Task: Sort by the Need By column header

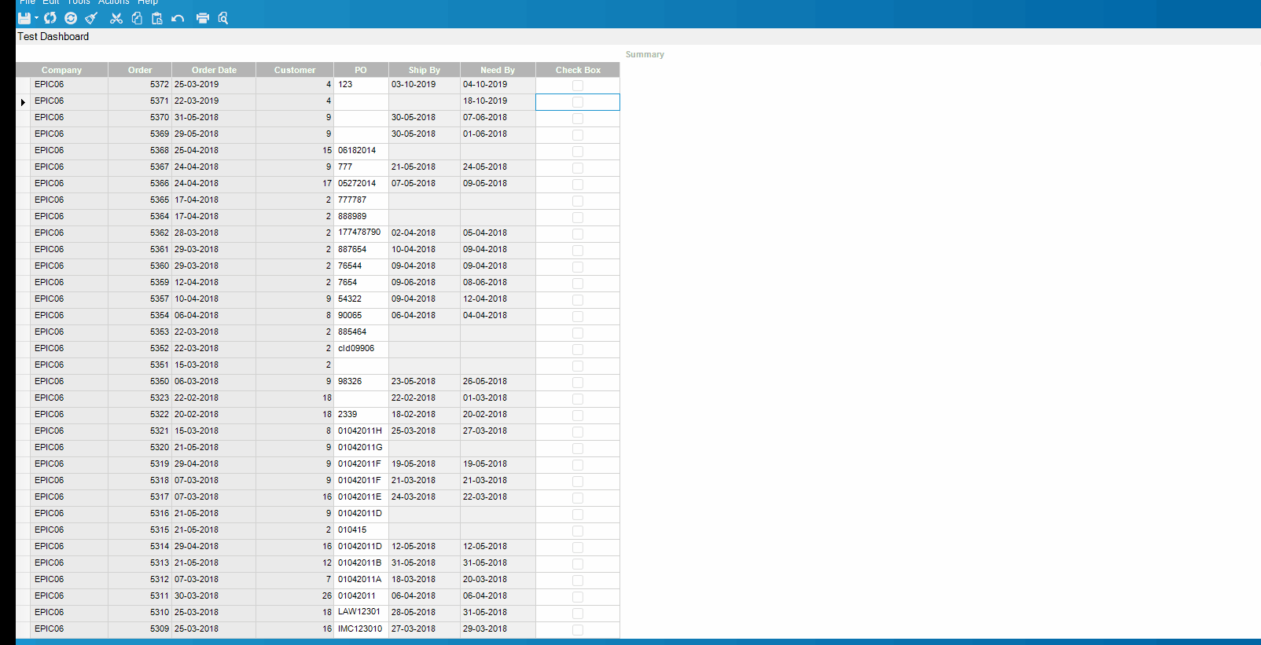Action: (498, 70)
